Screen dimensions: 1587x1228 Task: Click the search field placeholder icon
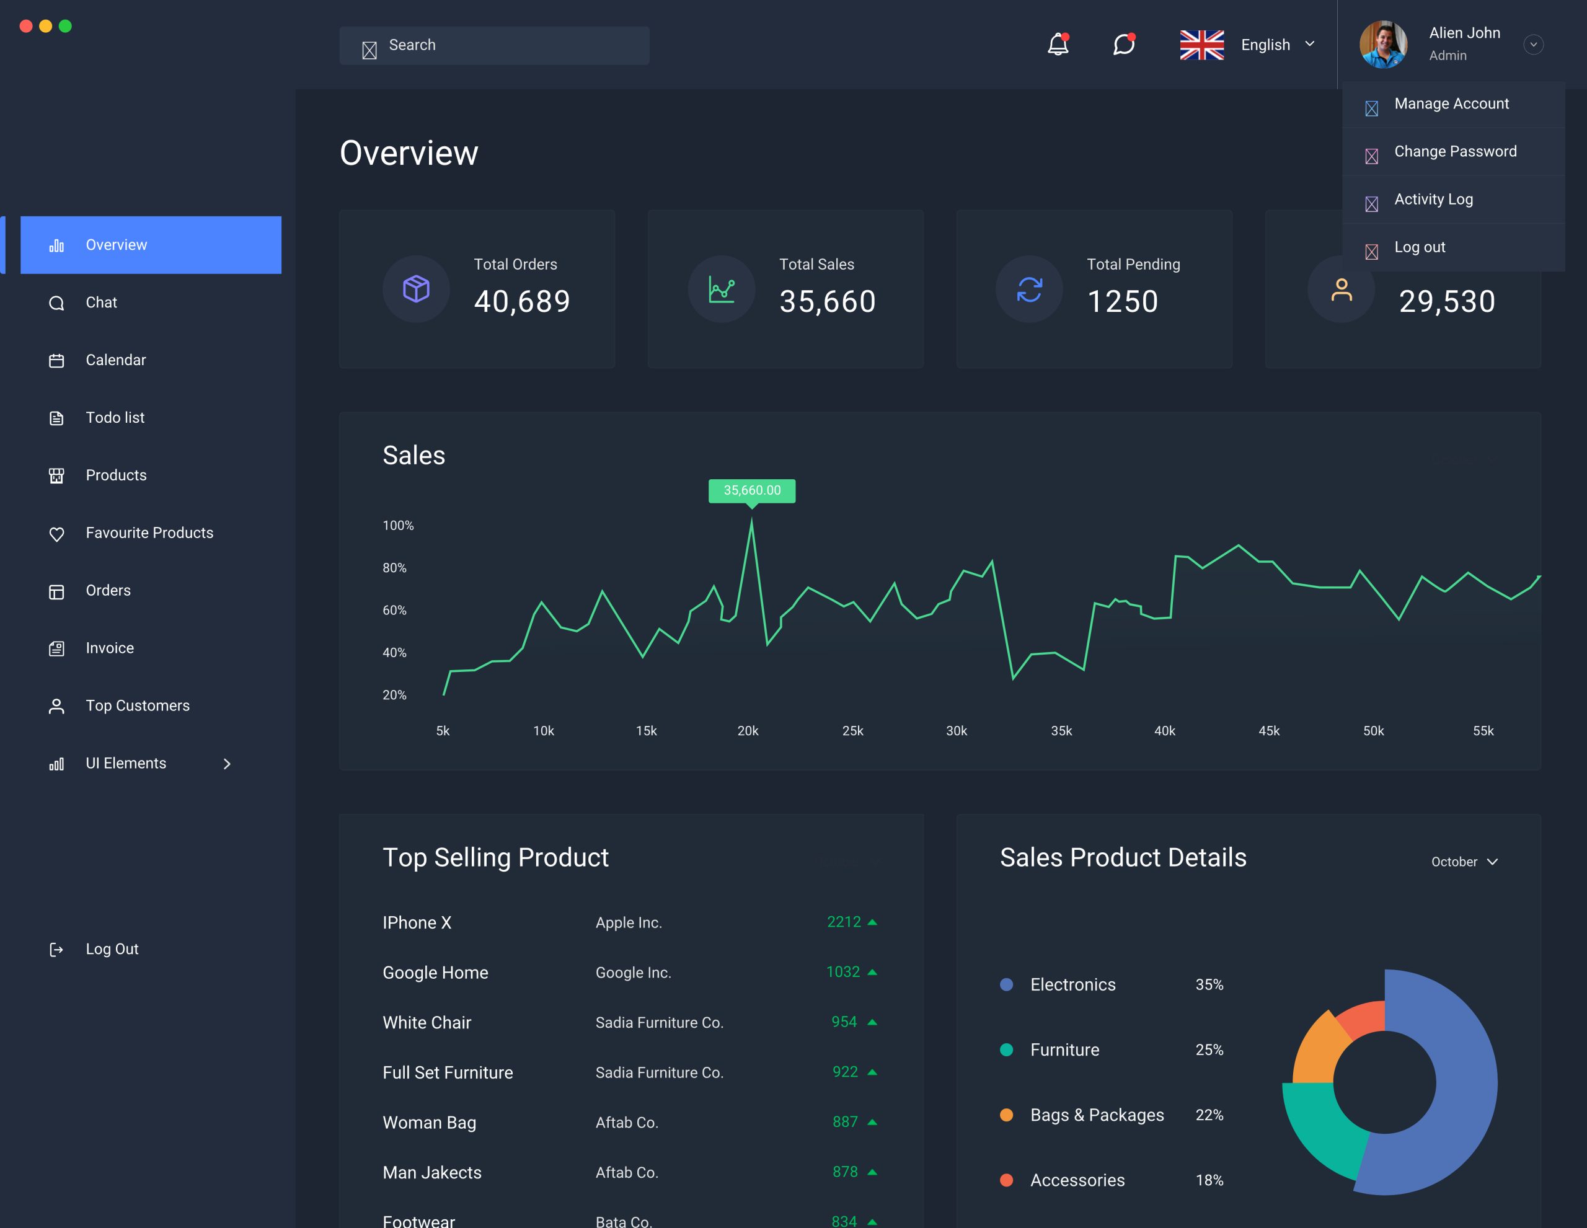(369, 50)
